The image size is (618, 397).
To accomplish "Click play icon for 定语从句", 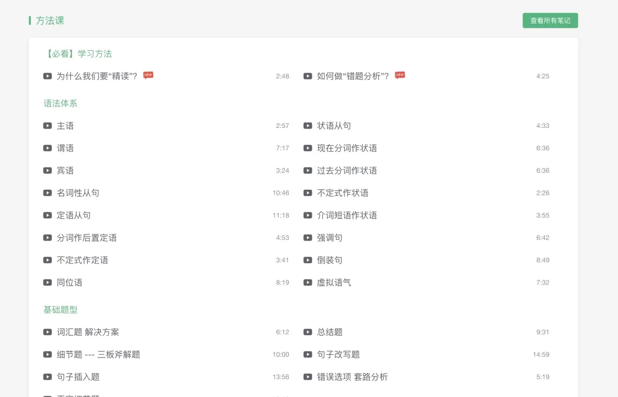I will (47, 215).
